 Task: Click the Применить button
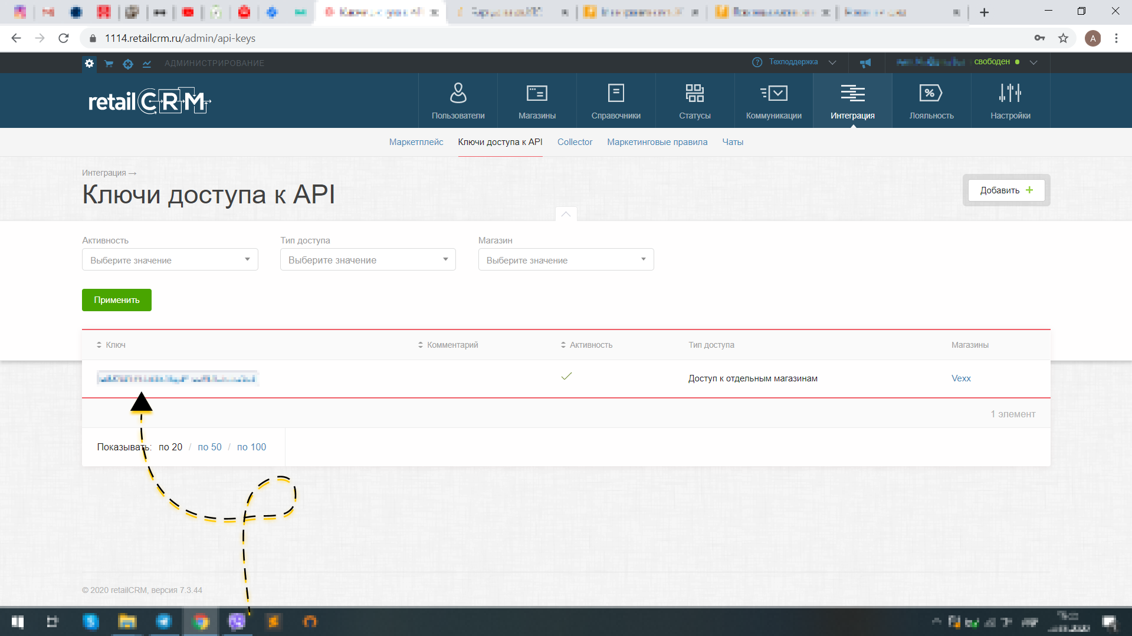116,300
